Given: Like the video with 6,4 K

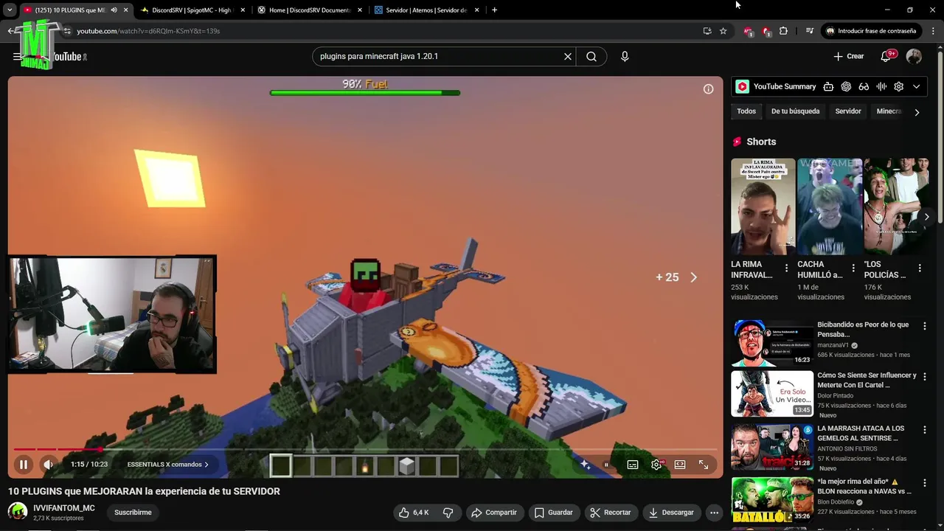Looking at the screenshot, I should [414, 513].
